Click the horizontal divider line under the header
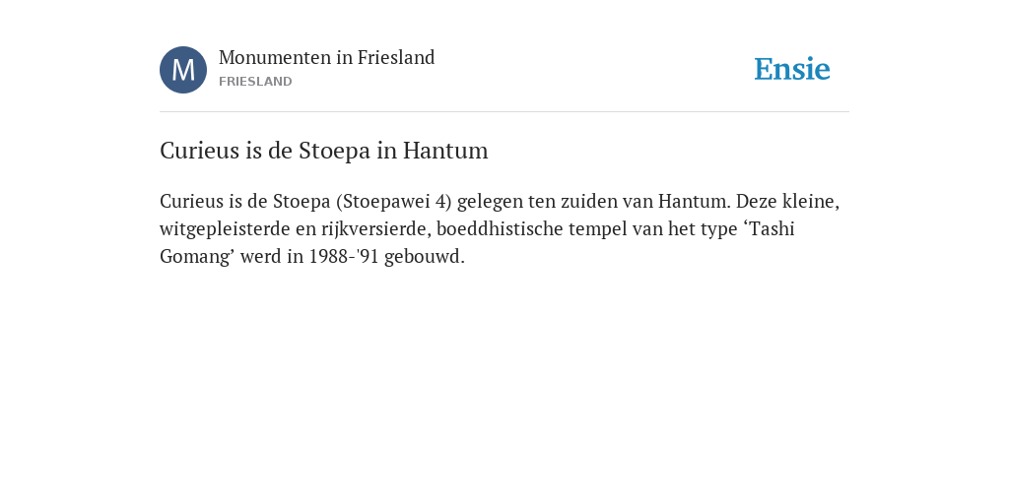The height and width of the screenshot is (504, 1009). (x=504, y=112)
